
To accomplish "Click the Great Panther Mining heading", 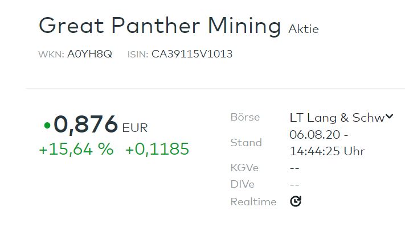I will point(159,26).
